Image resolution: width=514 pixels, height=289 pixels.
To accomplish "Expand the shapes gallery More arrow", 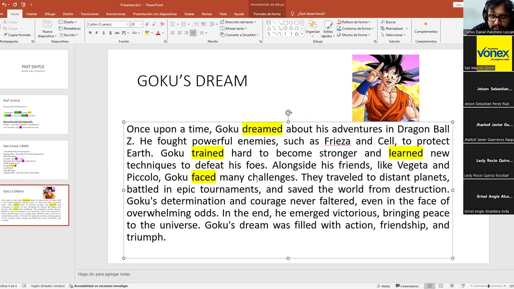I will [302, 35].
